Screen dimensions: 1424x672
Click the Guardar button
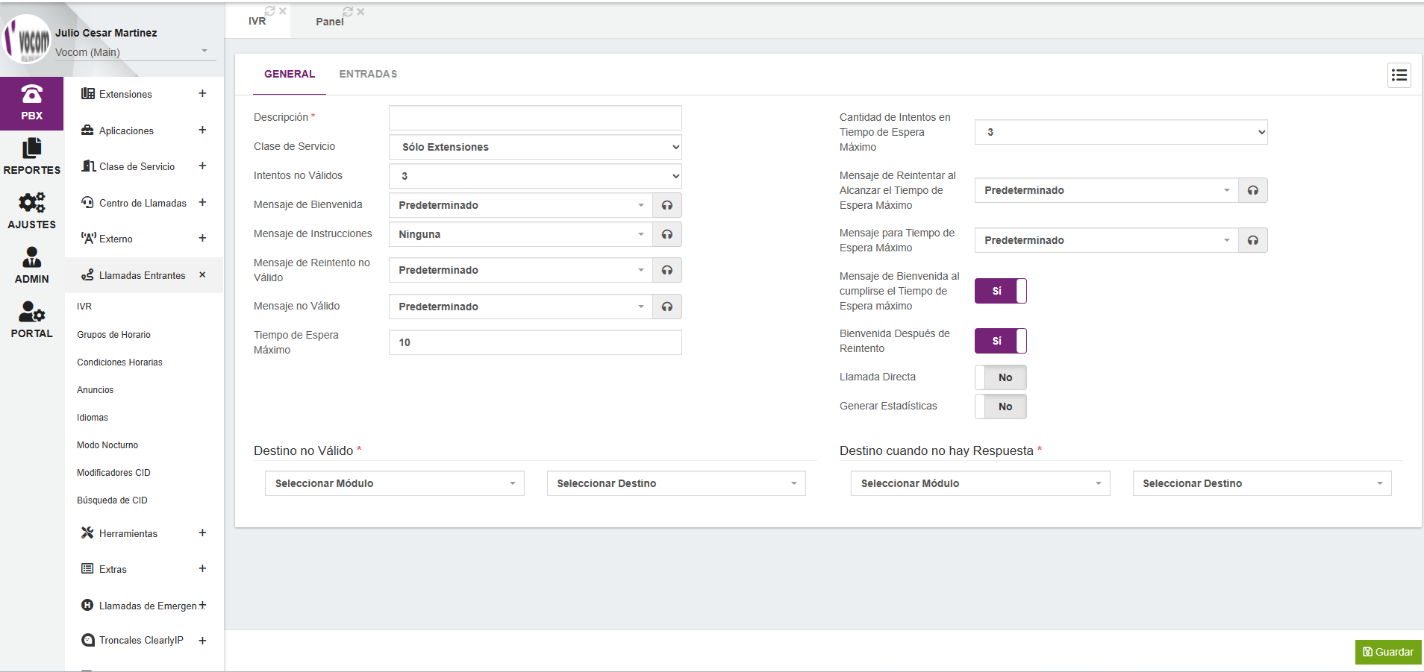(1387, 652)
